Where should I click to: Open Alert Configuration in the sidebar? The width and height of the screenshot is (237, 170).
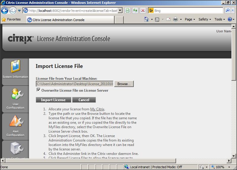point(15,126)
